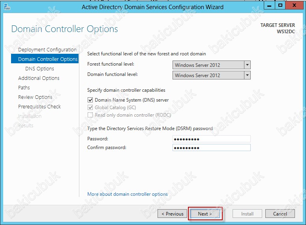Click the window title text
This screenshot has height=225, width=306.
coord(153,7)
